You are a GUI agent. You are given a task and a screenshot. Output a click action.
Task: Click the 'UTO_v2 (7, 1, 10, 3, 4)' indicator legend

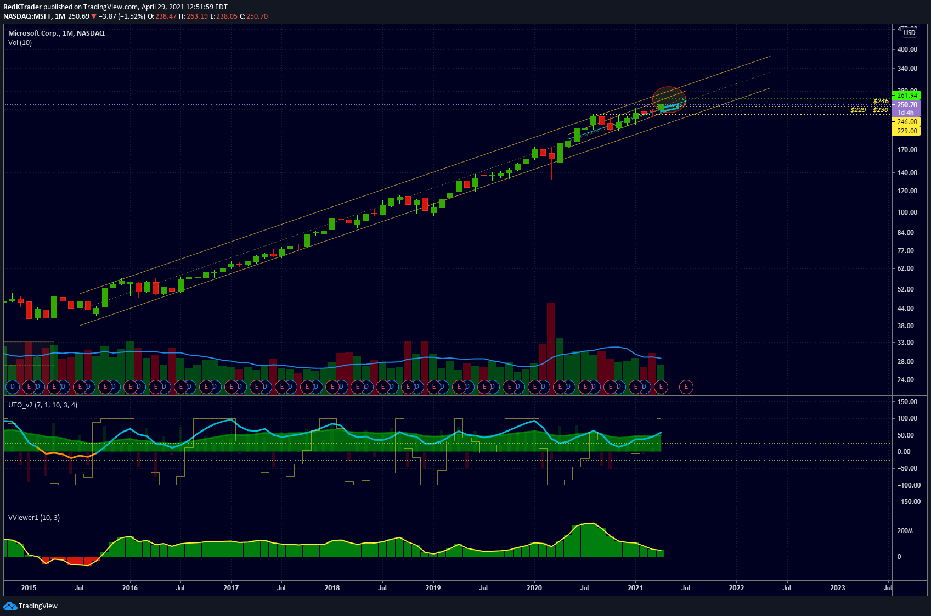click(43, 405)
